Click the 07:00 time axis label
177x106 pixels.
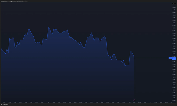pos(75,102)
